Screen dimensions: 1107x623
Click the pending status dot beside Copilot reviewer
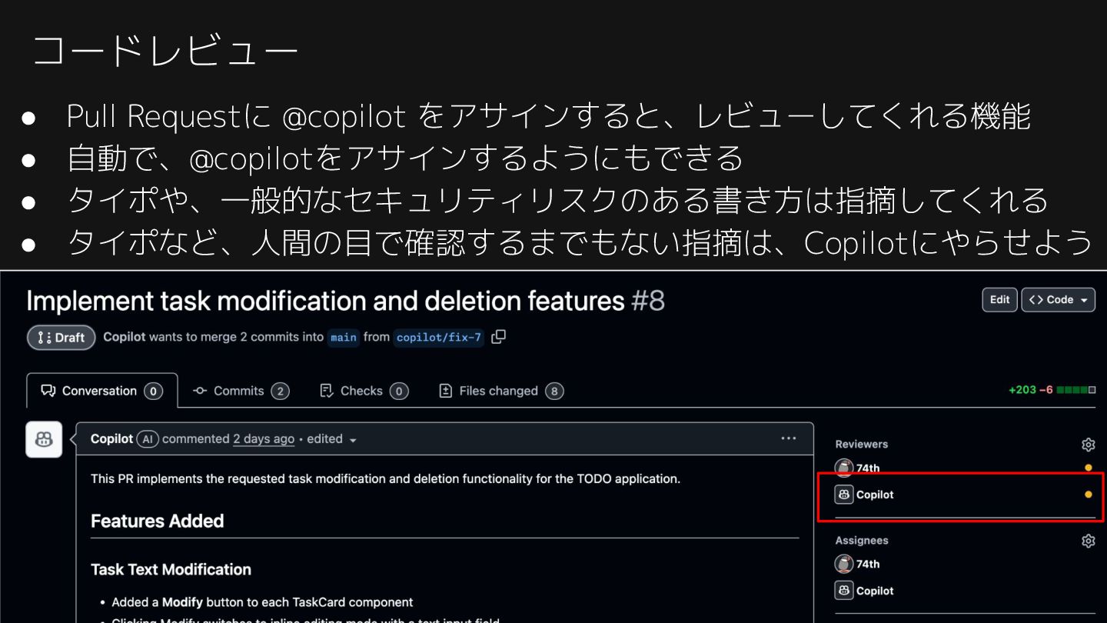1088,495
